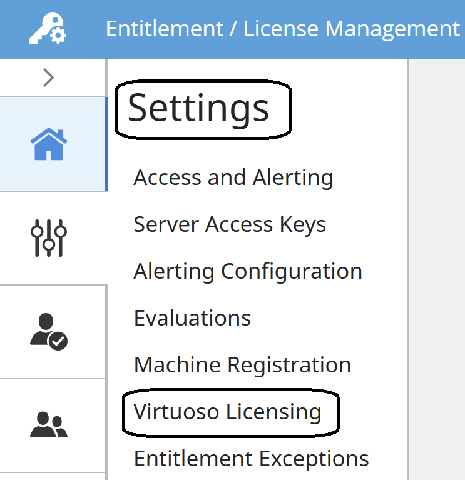
Task: Select Virtuoso Licensing option
Action: [x=227, y=412]
